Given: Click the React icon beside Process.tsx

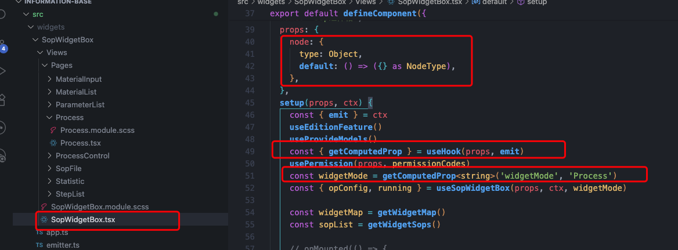Looking at the screenshot, I should [53, 143].
